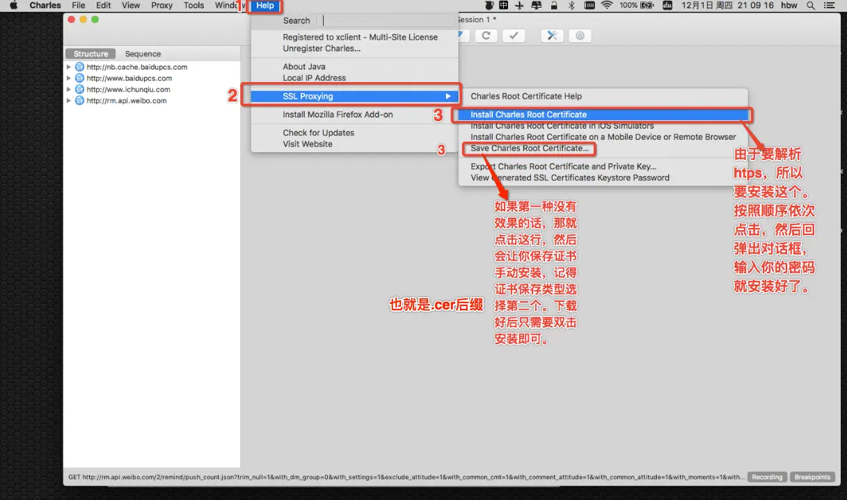This screenshot has height=500, width=847.
Task: Expand the www.ichunqiu.com tree node
Action: (x=69, y=90)
